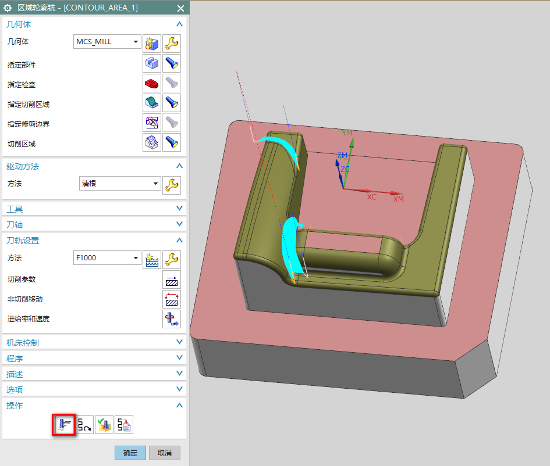This screenshot has width=550, height=466.
Task: Expand the 工具 section
Action: 179,209
